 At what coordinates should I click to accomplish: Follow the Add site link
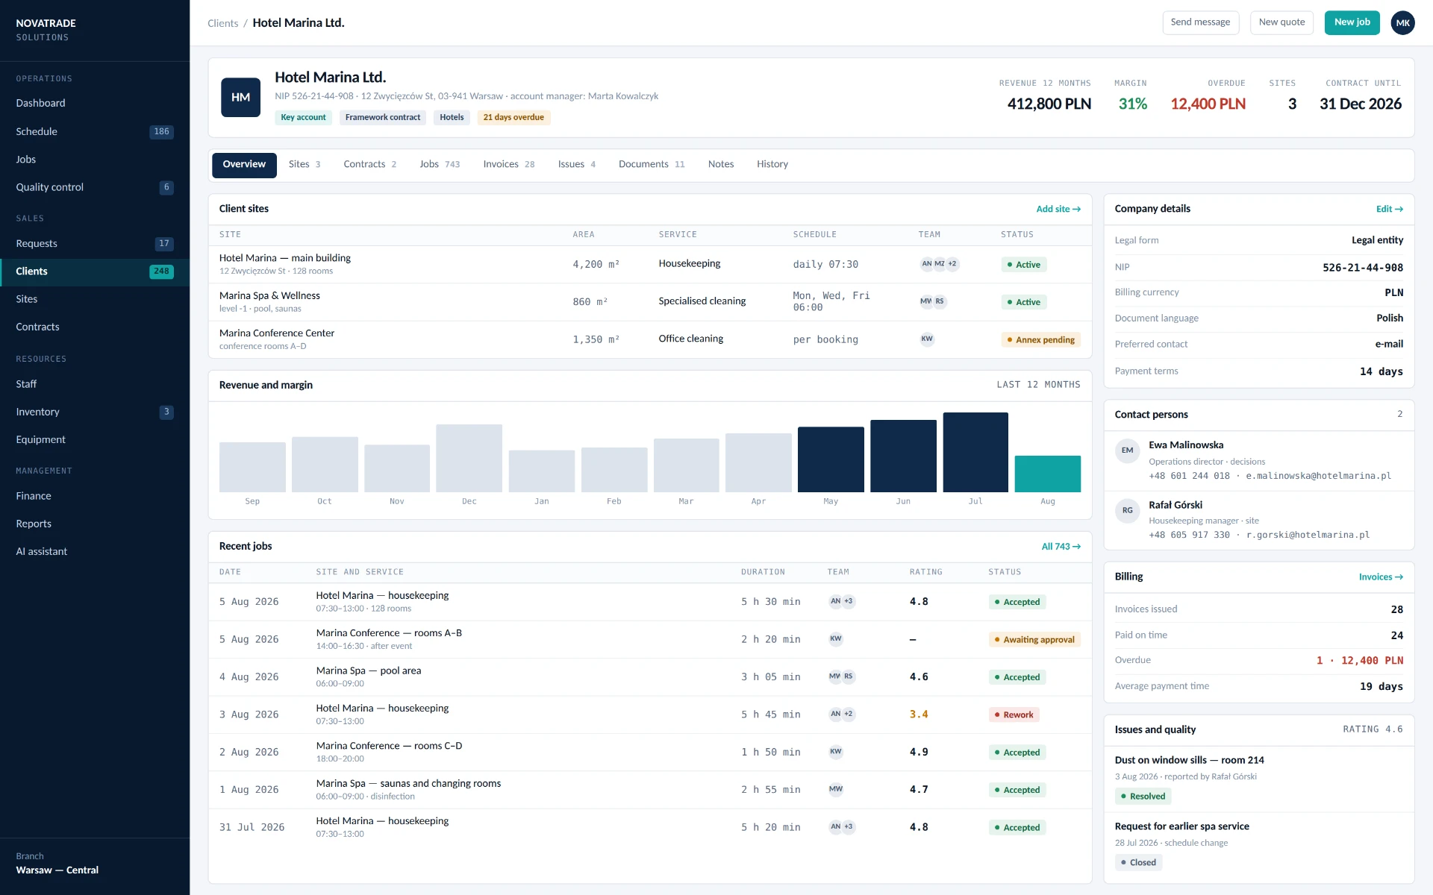(x=1058, y=209)
